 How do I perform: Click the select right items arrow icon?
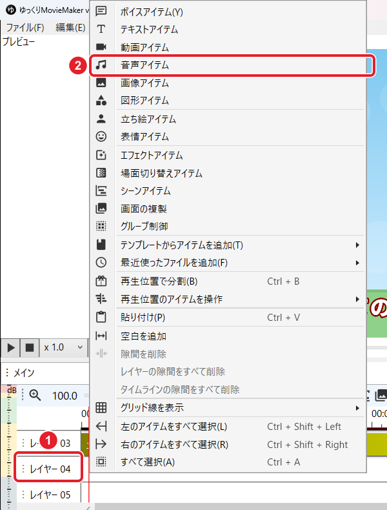click(x=101, y=444)
